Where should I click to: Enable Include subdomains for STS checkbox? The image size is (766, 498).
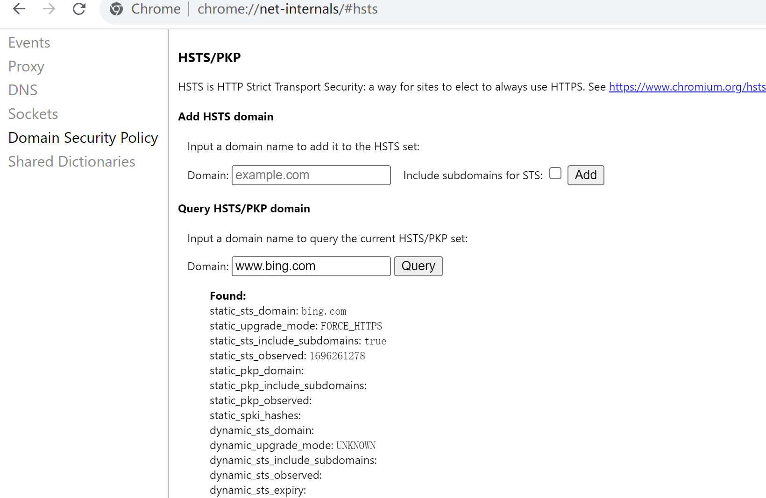tap(555, 174)
